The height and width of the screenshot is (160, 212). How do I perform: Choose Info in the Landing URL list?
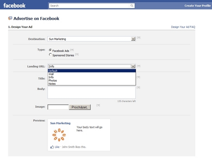coord(92,77)
